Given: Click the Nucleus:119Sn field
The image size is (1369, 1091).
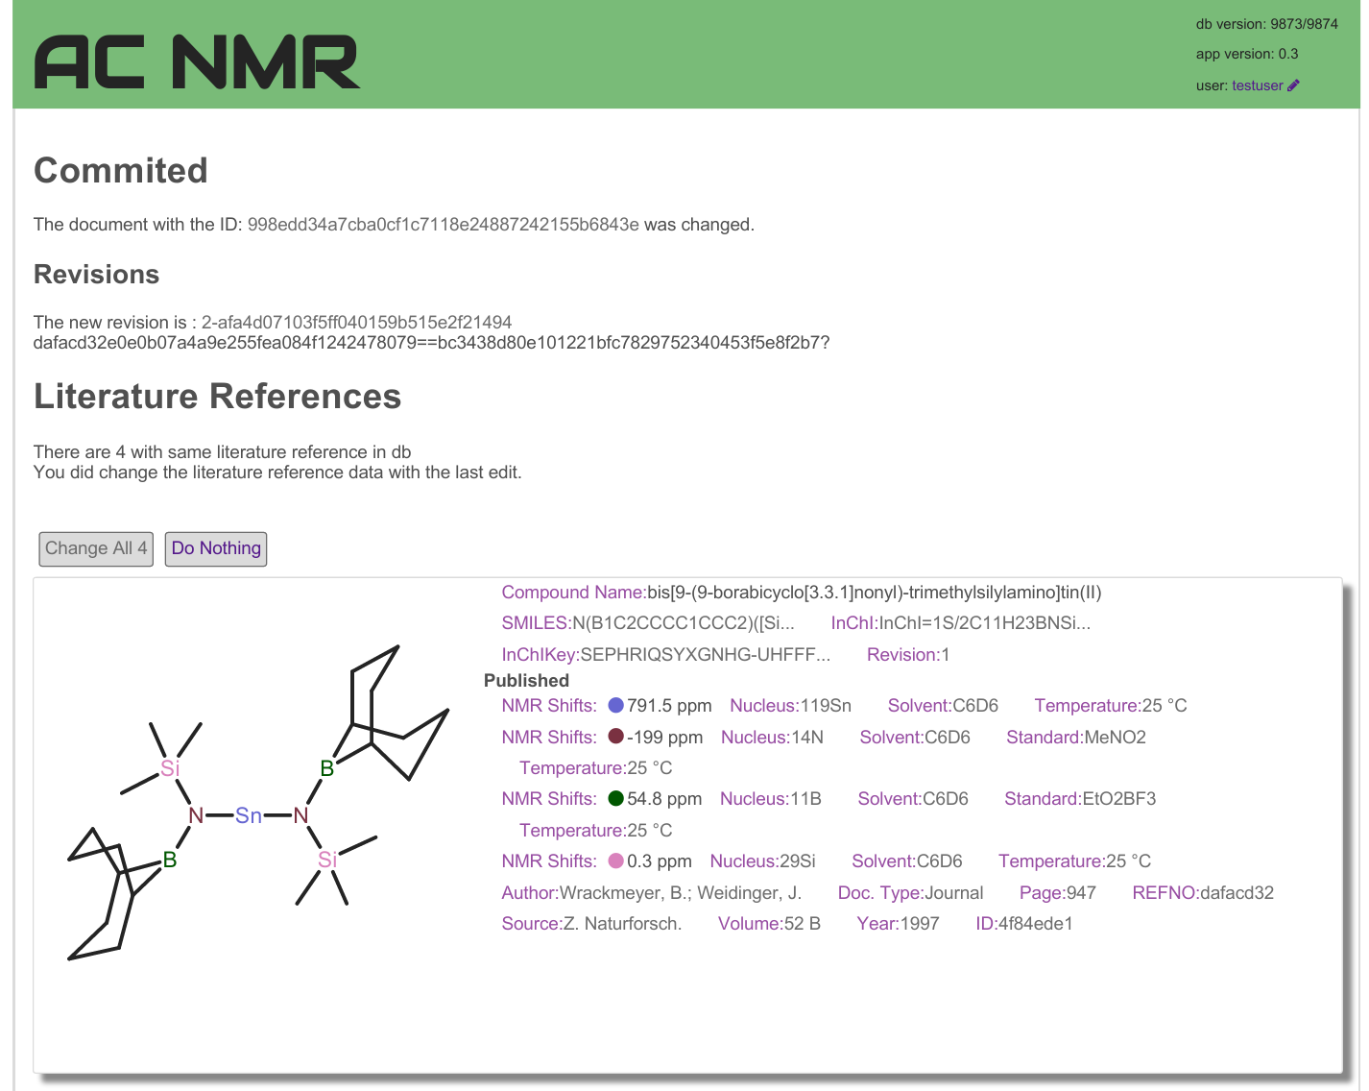Looking at the screenshot, I should (790, 706).
